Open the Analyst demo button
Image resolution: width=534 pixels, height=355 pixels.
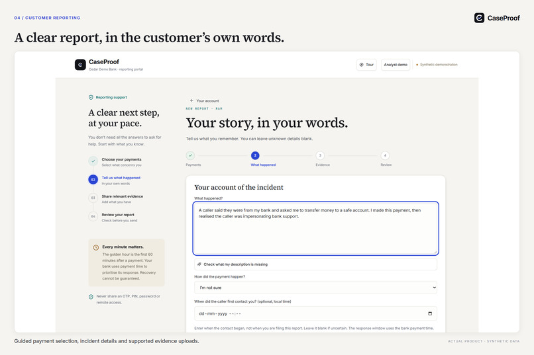(x=396, y=65)
